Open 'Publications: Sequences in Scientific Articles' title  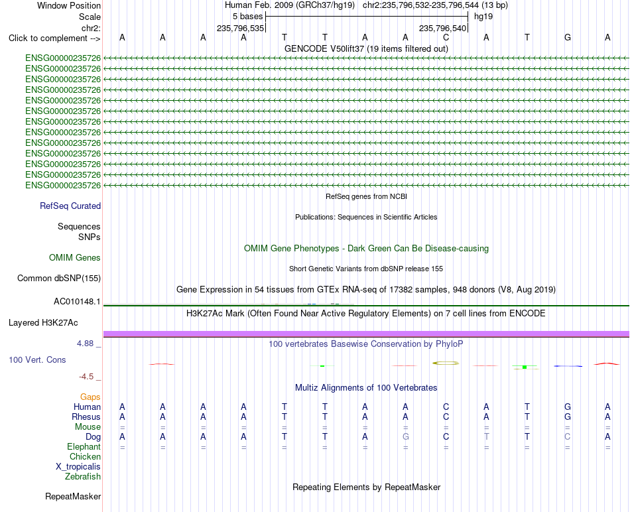tap(366, 217)
